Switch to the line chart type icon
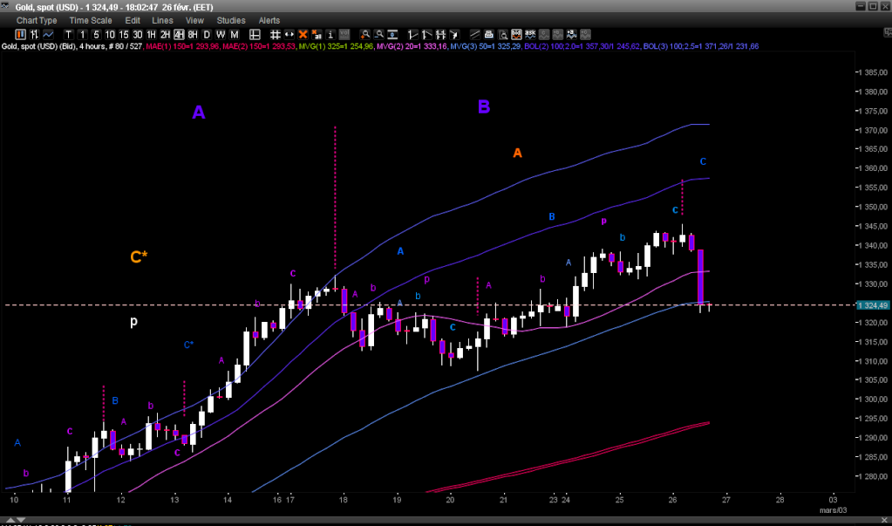 click(48, 34)
